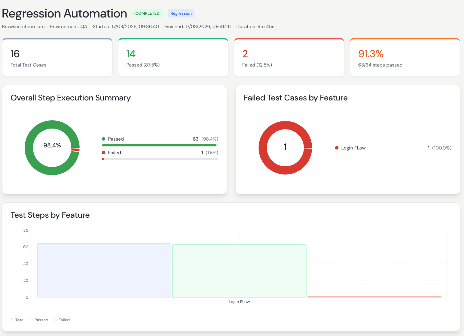464x336 pixels.
Task: Click the Duration: 4m 45s text
Action: [255, 26]
